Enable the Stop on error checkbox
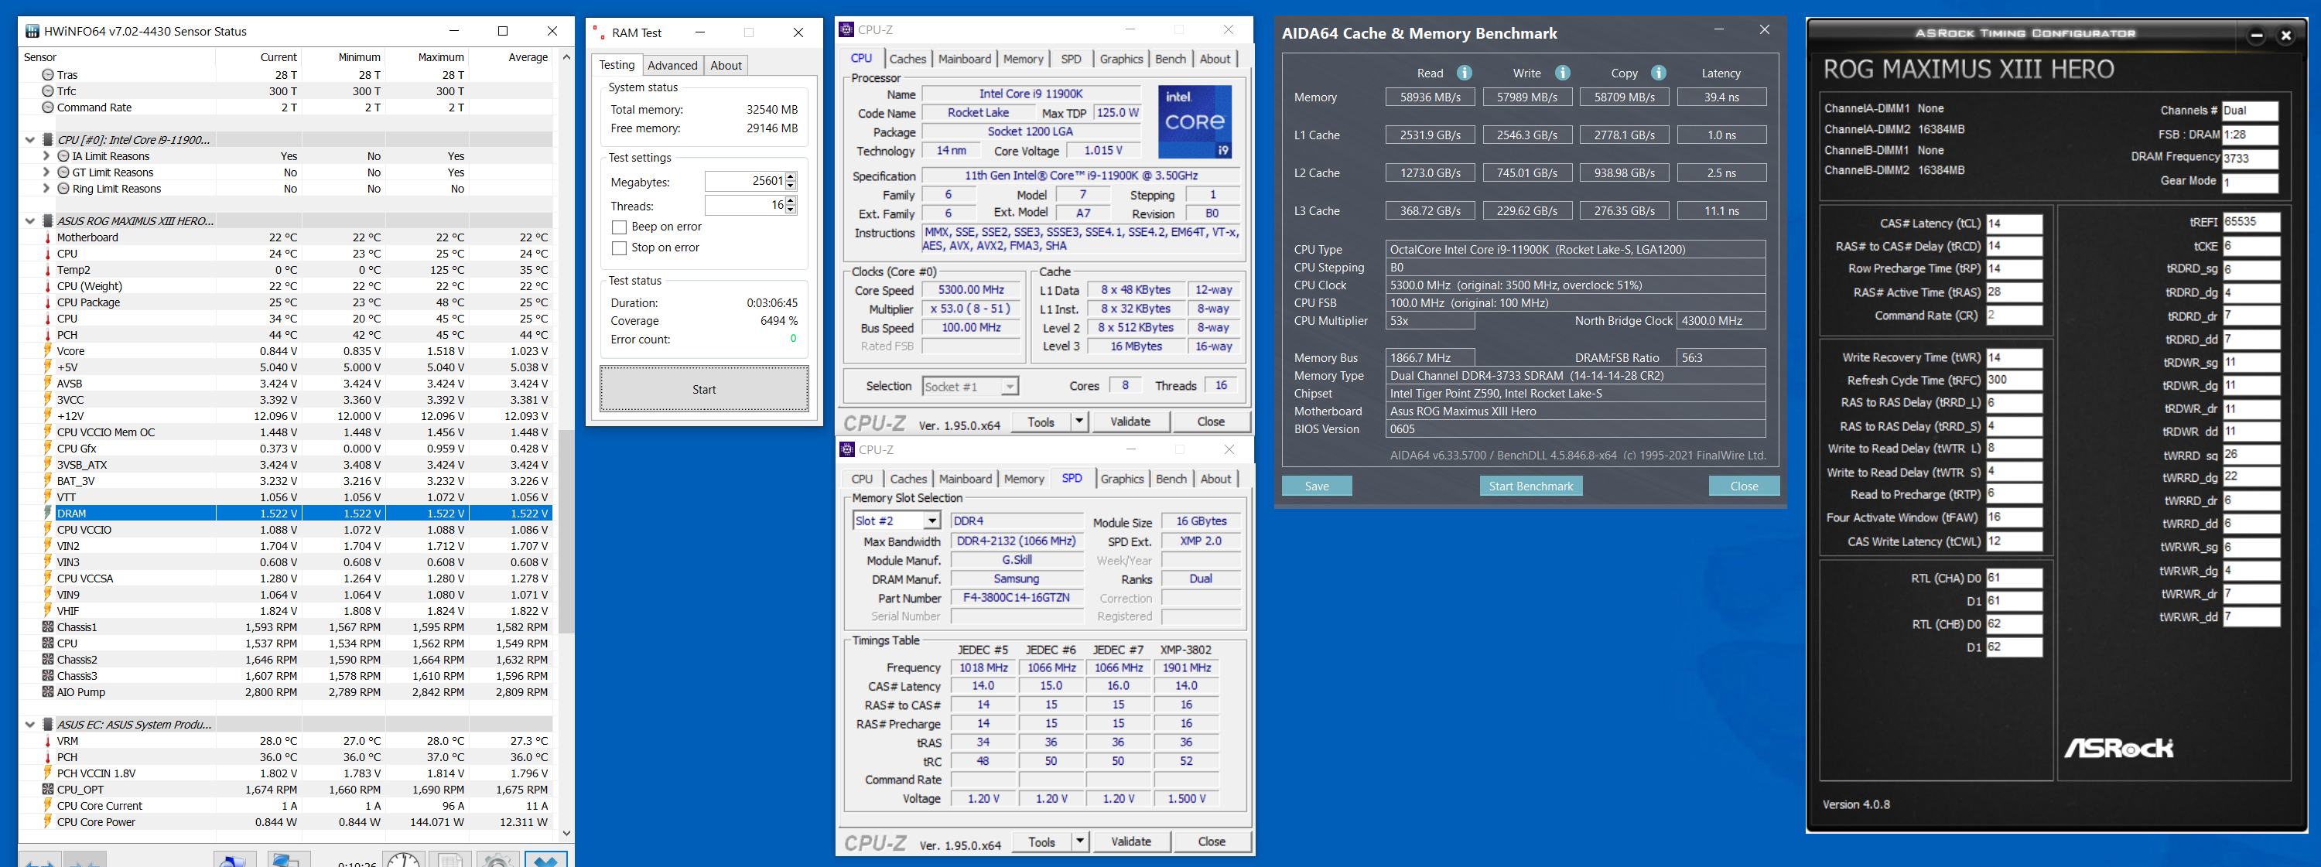Screen dimensions: 2321x867 619,247
